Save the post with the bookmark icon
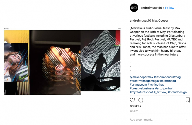 187,100
